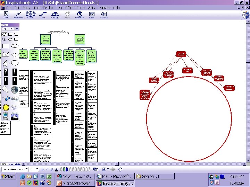250x187 pixels.
Task: Open the Effect menu
Action: (x=69, y=8)
